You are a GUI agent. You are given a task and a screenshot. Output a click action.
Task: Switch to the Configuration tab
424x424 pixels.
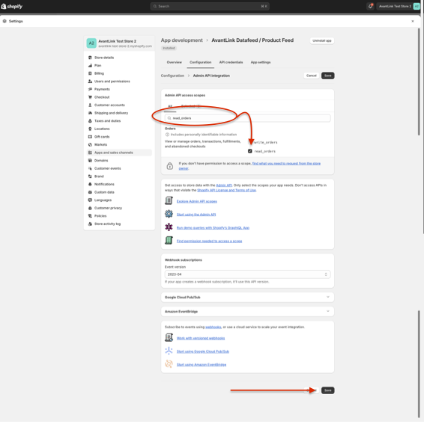pos(201,62)
